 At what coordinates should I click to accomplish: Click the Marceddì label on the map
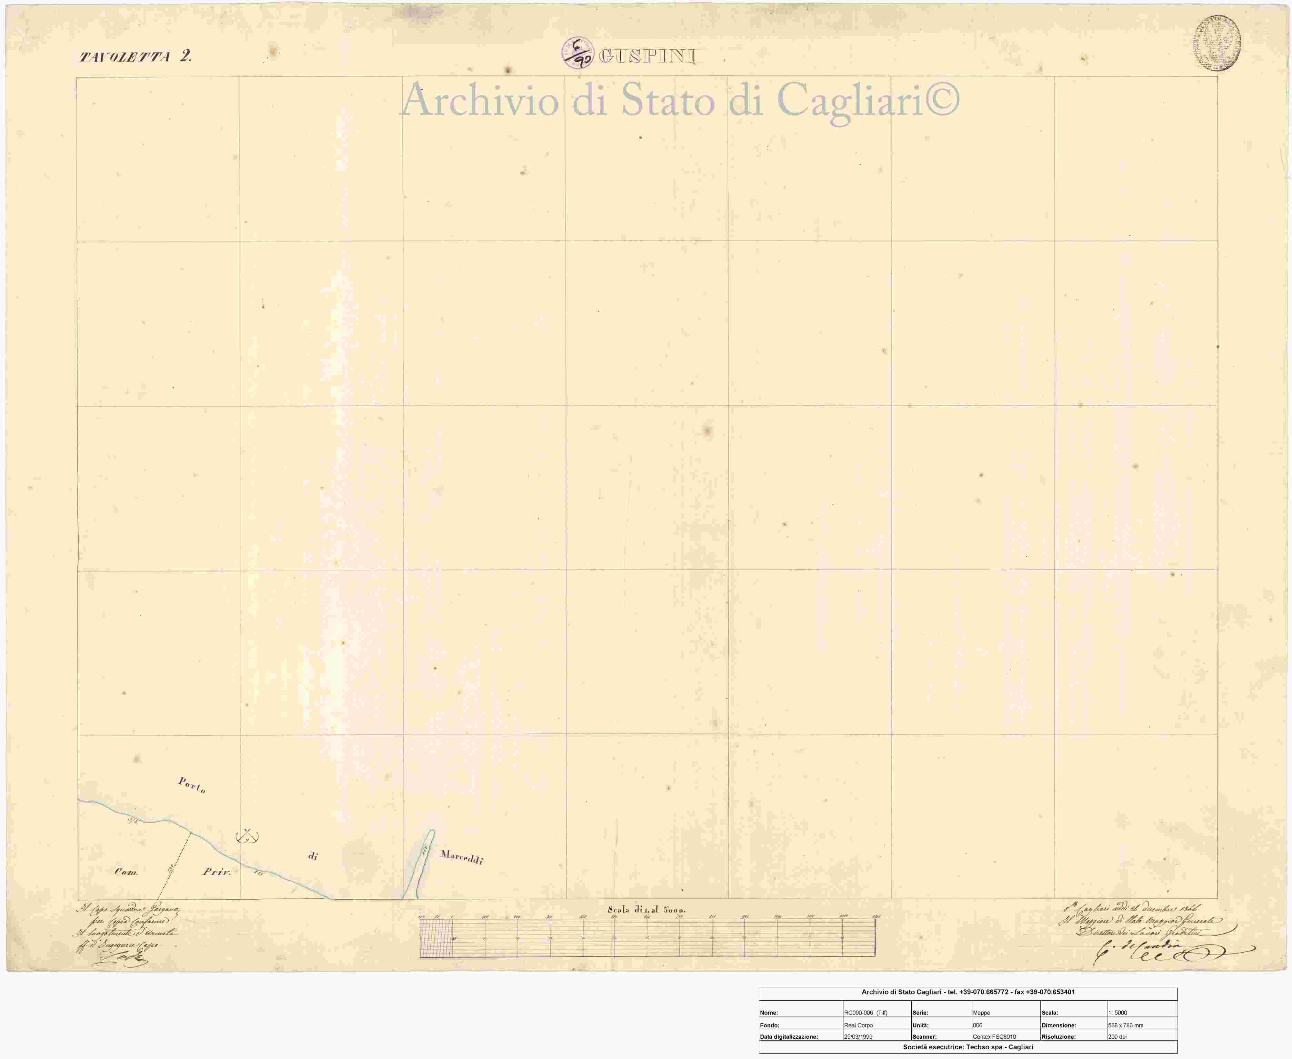[x=462, y=857]
